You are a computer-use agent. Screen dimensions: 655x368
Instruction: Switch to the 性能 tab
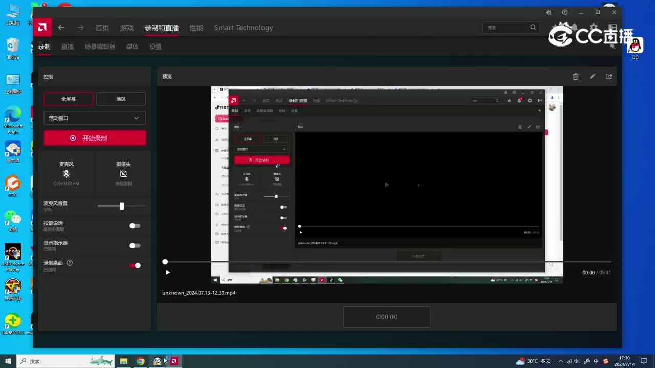coord(196,28)
